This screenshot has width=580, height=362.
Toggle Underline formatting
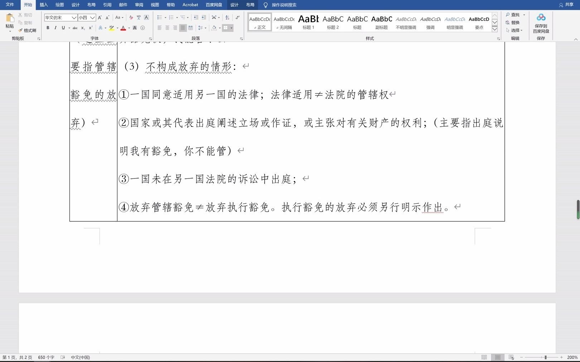point(63,28)
